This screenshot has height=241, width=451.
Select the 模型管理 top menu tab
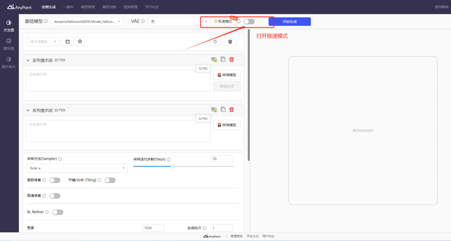pos(88,7)
